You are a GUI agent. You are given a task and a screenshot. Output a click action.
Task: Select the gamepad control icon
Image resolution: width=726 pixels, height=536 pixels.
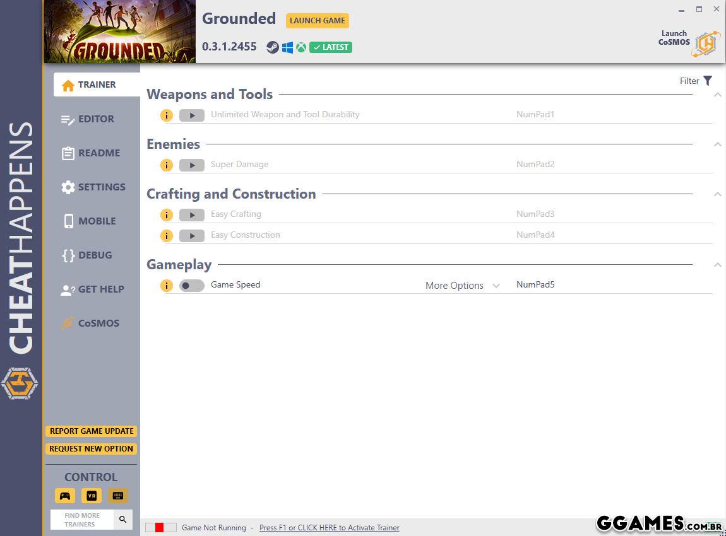click(x=65, y=496)
